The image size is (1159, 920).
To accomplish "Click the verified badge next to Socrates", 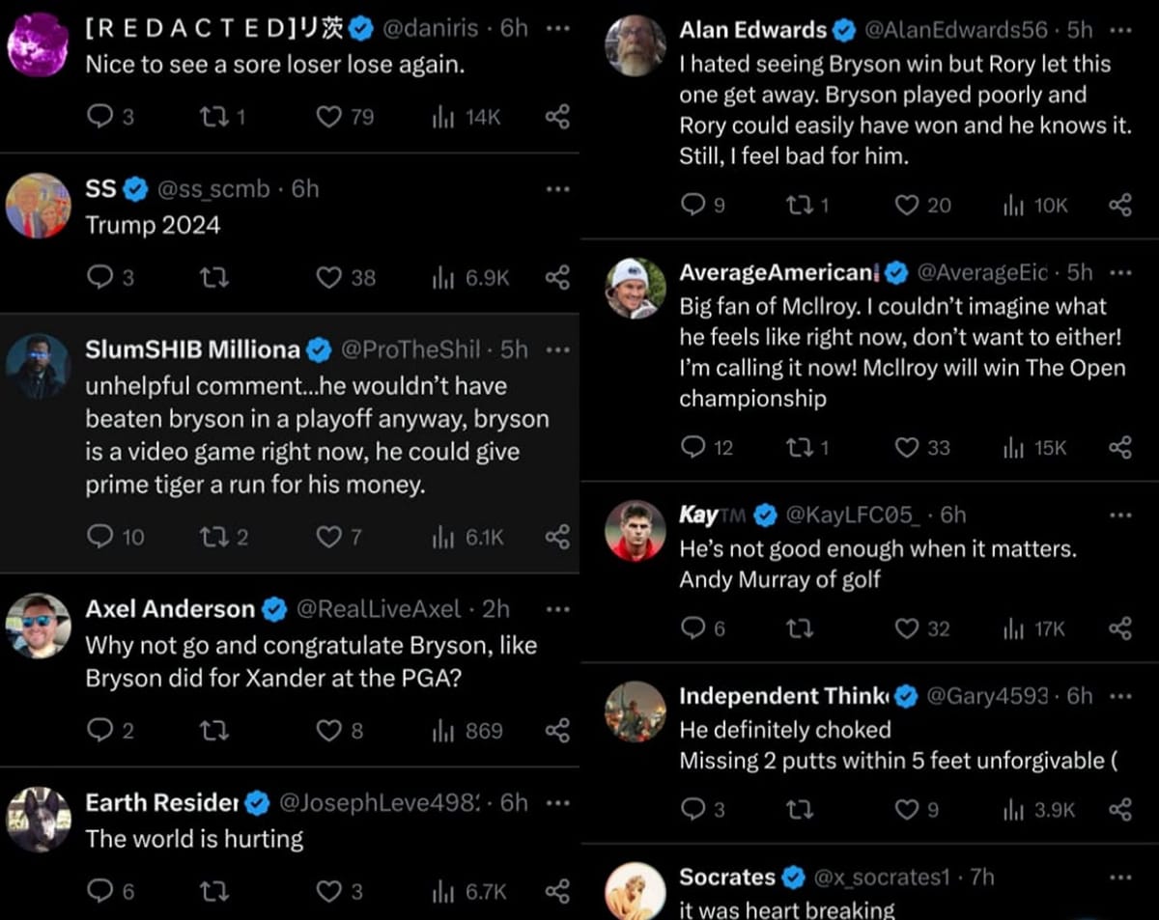I will 794,877.
